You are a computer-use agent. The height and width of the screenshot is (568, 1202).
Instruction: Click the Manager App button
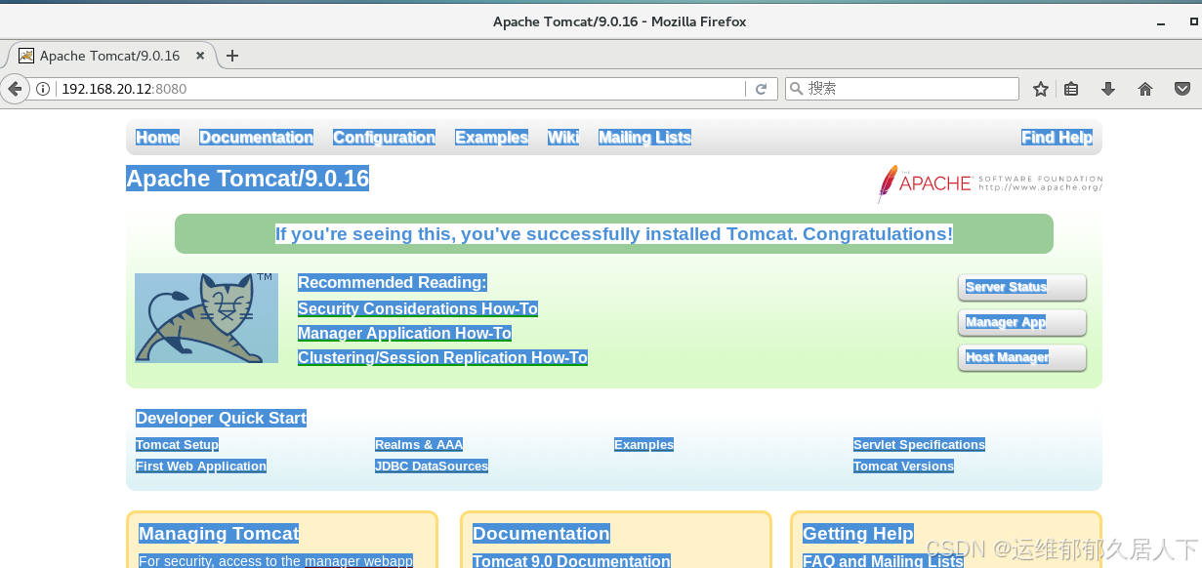pos(1022,322)
